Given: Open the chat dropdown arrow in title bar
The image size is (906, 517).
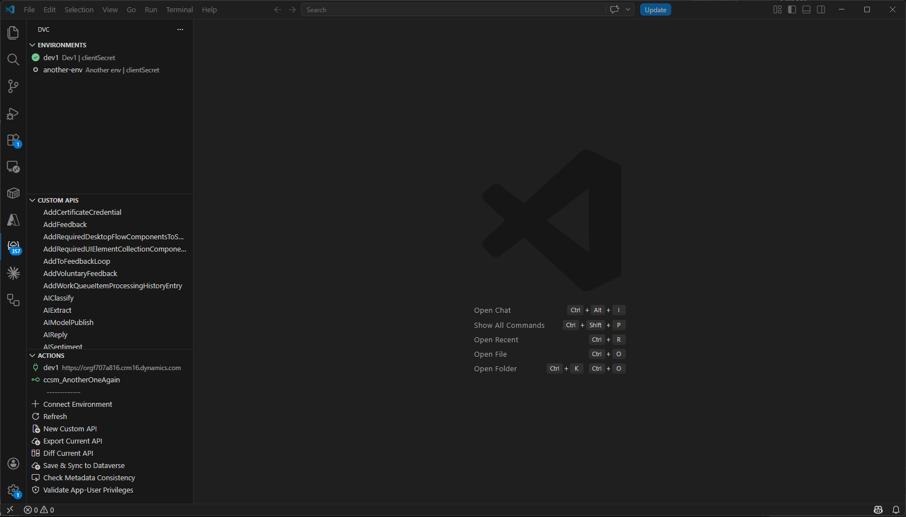Looking at the screenshot, I should [628, 9].
